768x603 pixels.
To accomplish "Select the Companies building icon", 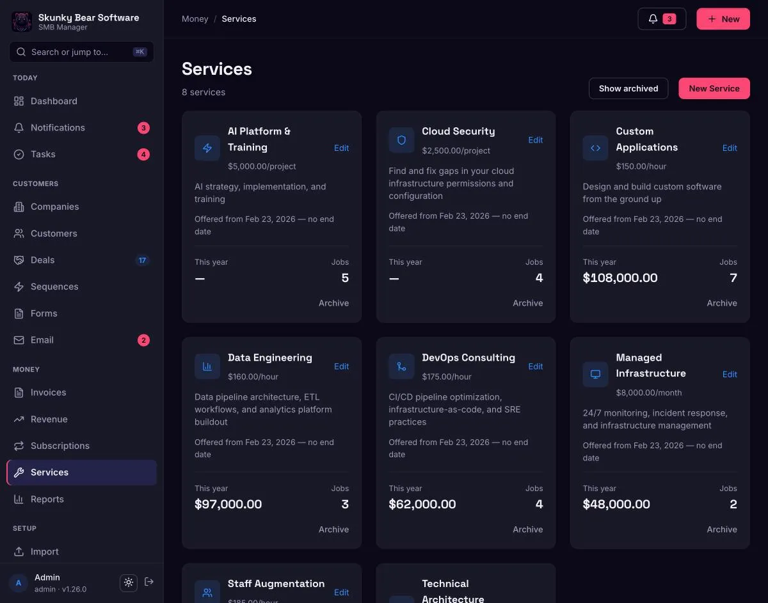I will [x=19, y=207].
